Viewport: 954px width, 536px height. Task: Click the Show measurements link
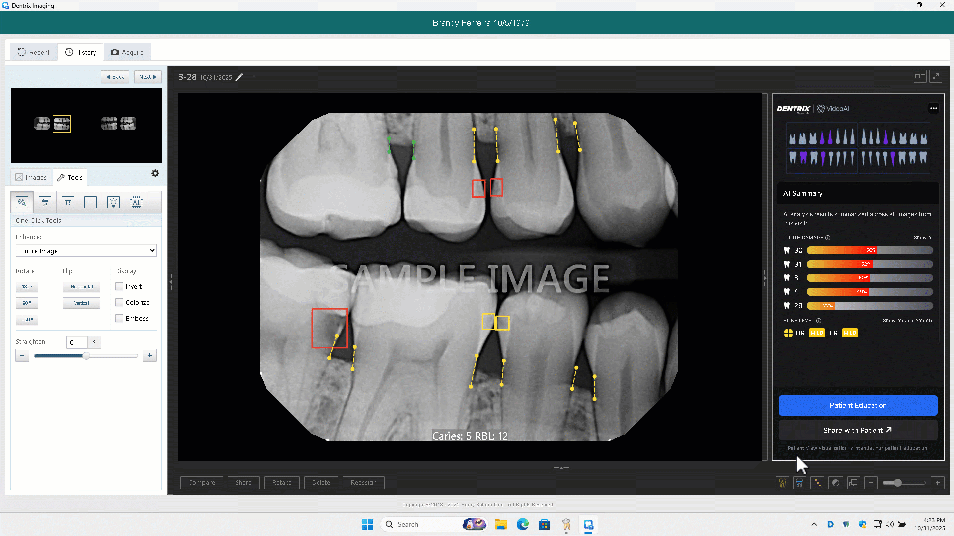pyautogui.click(x=908, y=321)
